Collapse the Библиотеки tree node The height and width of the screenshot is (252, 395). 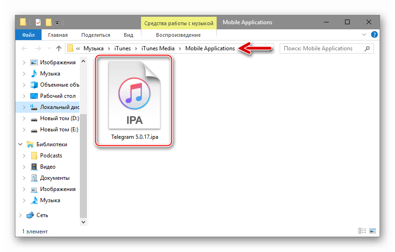coord(20,144)
